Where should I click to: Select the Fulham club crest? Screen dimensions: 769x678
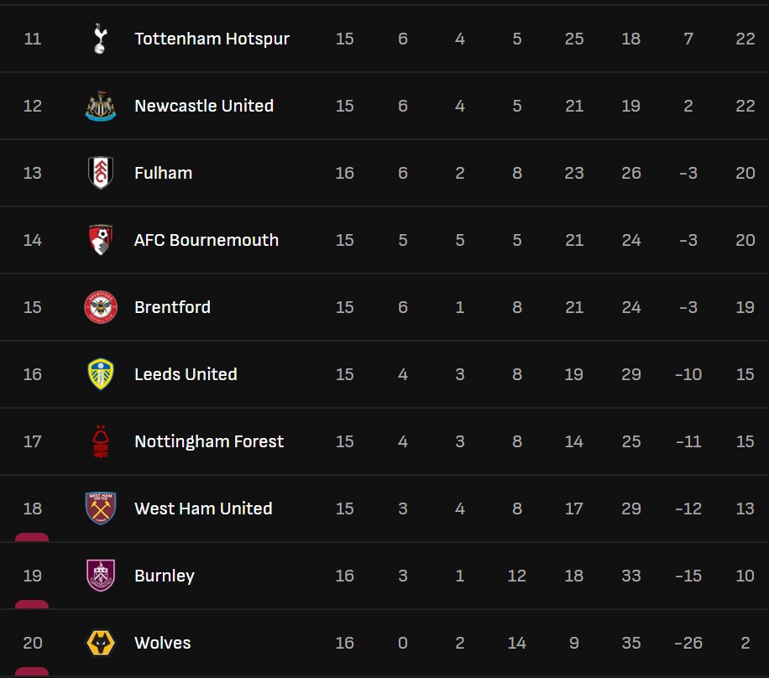101,173
